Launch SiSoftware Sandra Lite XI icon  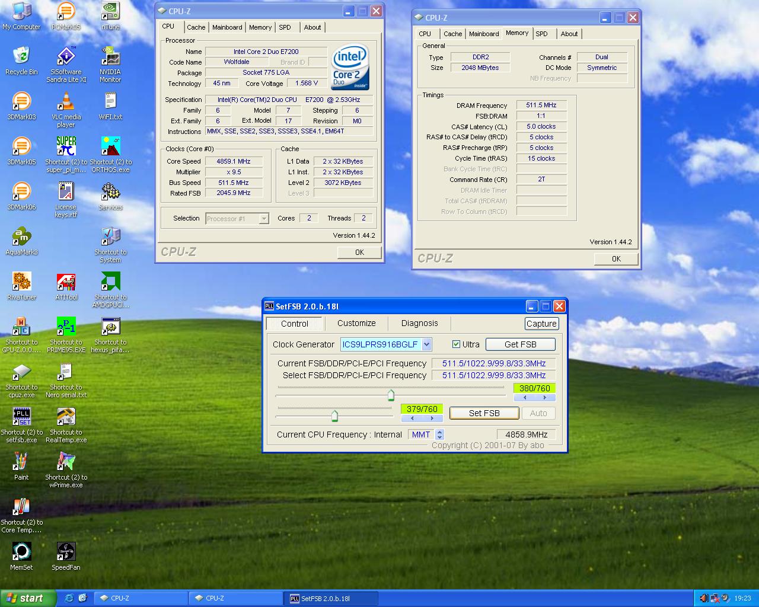tap(66, 65)
